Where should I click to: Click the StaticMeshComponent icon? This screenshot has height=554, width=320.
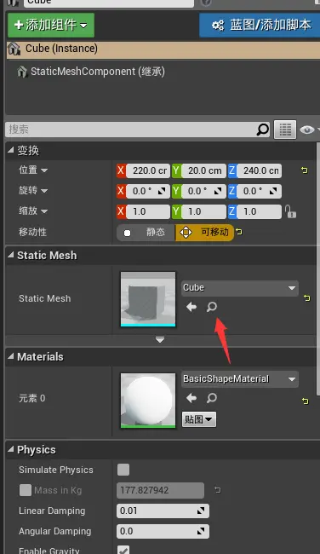(x=22, y=72)
